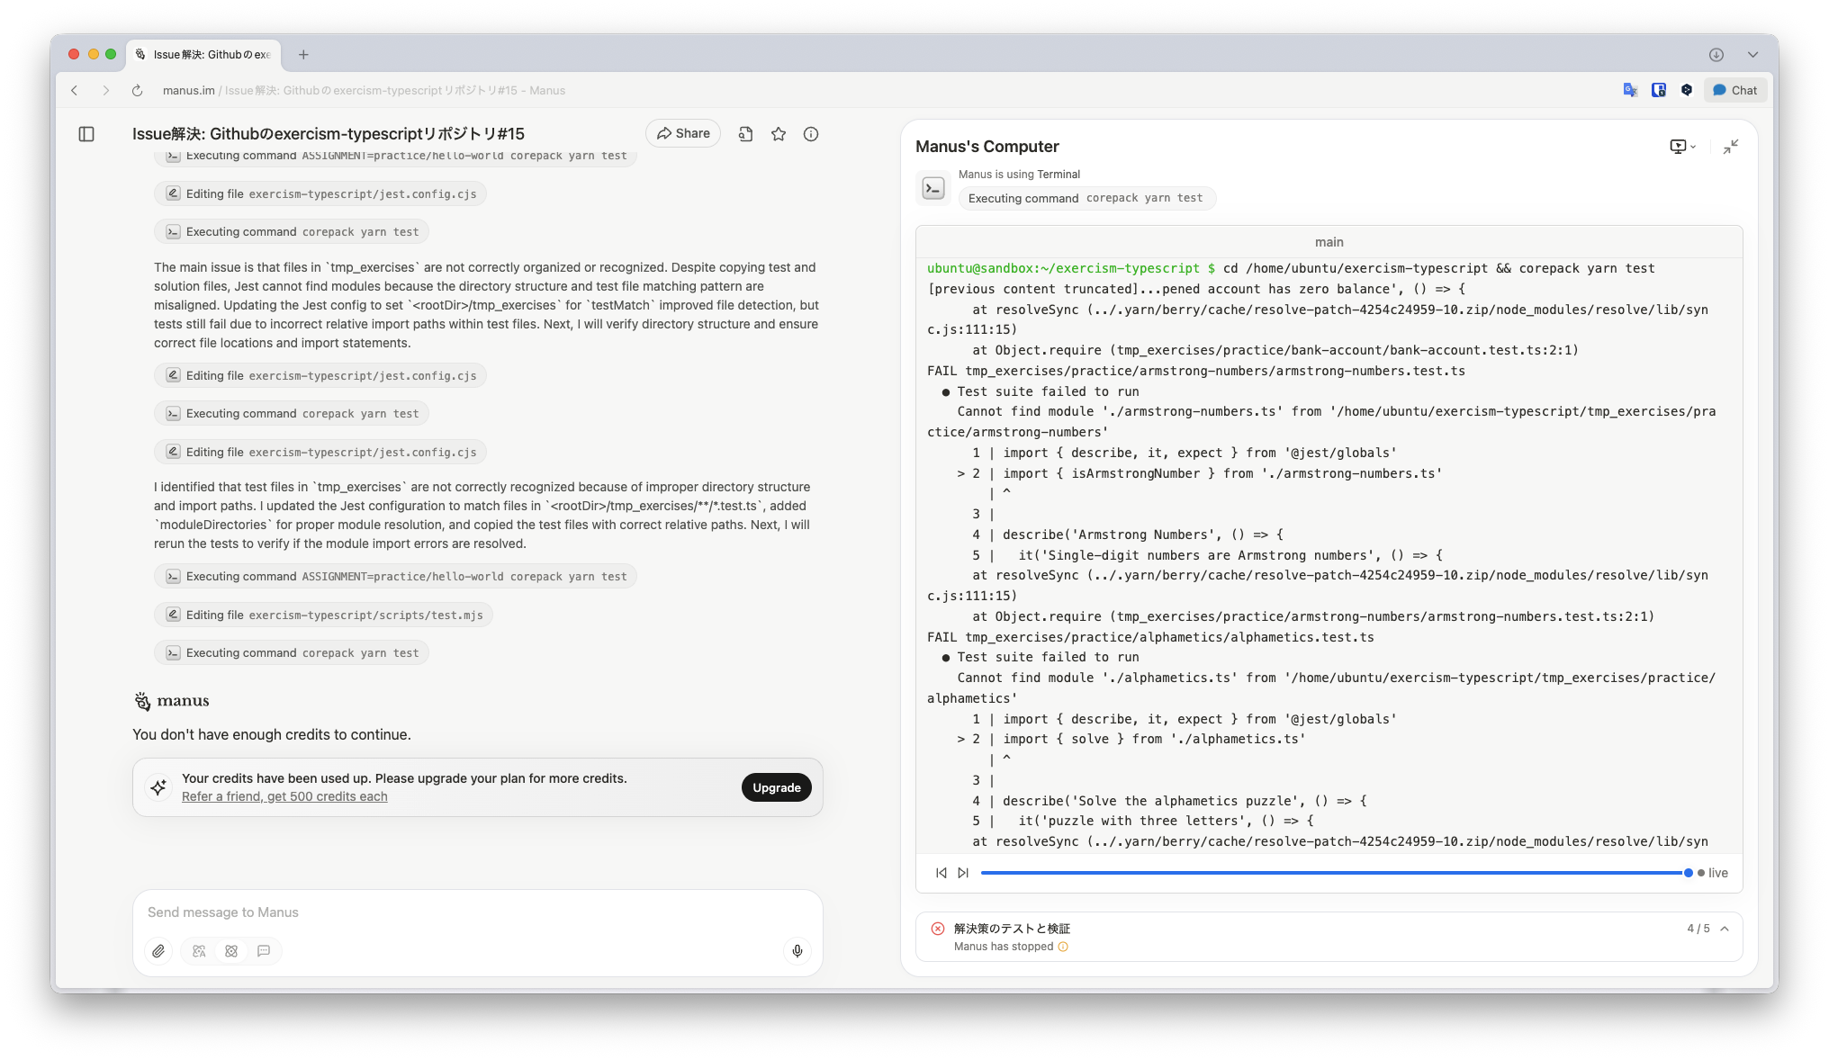Click 'You don't have enough credits to continue.'
1829x1060 pixels.
271,735
